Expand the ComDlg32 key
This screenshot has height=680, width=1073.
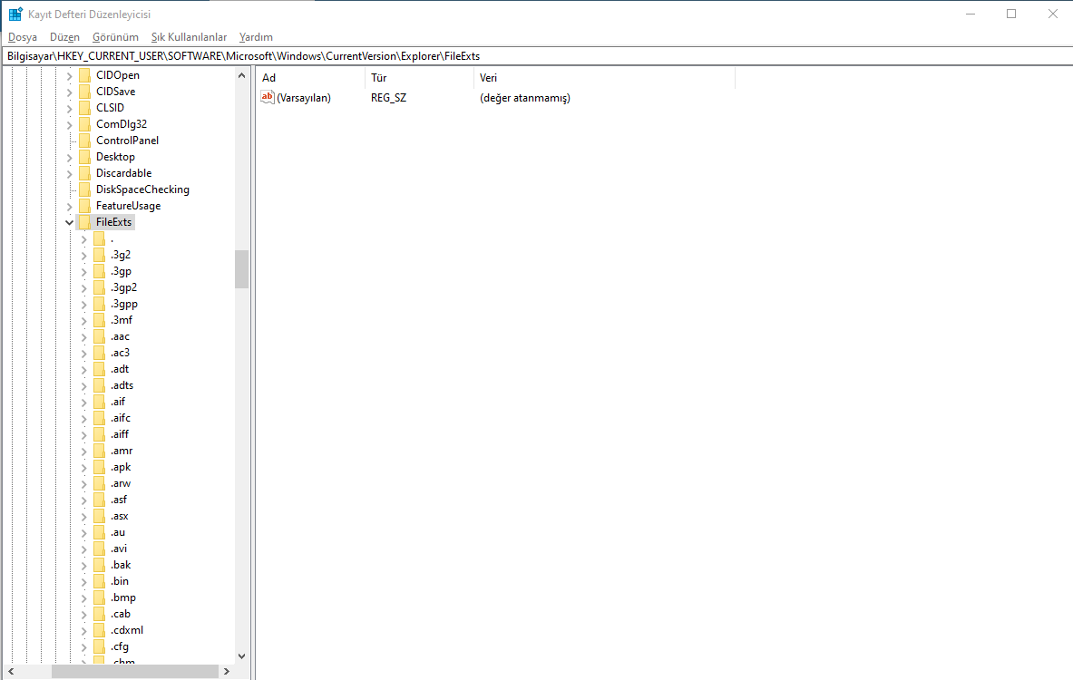pyautogui.click(x=69, y=124)
